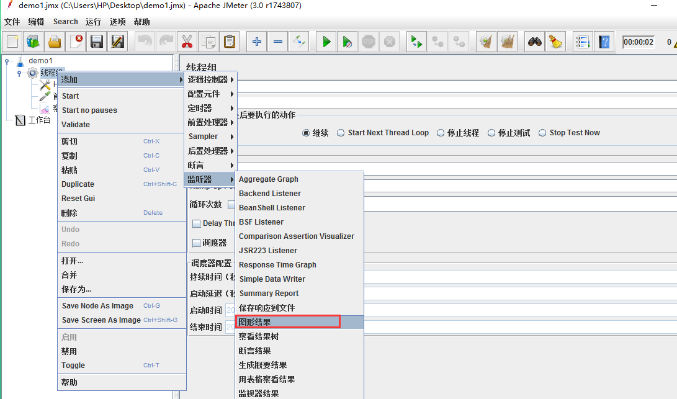Screen dimensions: 677x399
Task: Select Start Next Thread Loop radio button
Action: 341,133
